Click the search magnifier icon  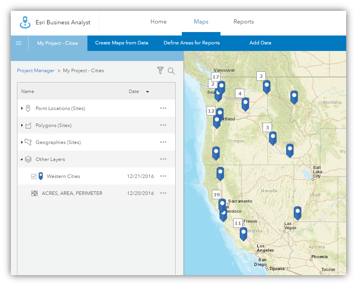(171, 71)
